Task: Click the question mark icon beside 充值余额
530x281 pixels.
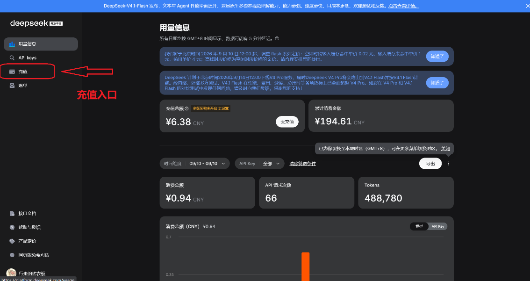Action: point(186,108)
